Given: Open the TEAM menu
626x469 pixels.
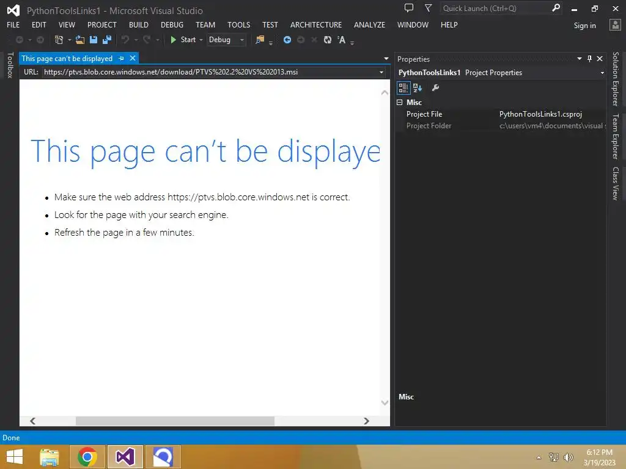Looking at the screenshot, I should pyautogui.click(x=205, y=24).
